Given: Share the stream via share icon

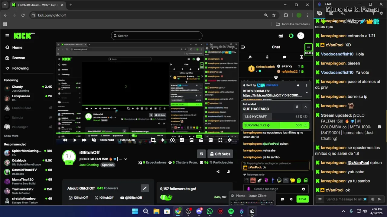Looking at the screenshot, I should 218,172.
